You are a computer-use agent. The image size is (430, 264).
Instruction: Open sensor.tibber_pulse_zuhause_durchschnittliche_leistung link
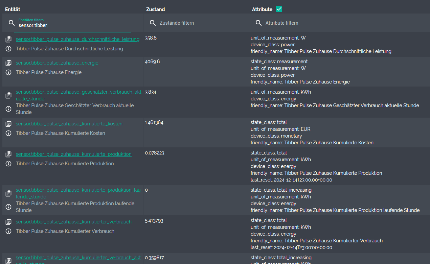tap(77, 39)
